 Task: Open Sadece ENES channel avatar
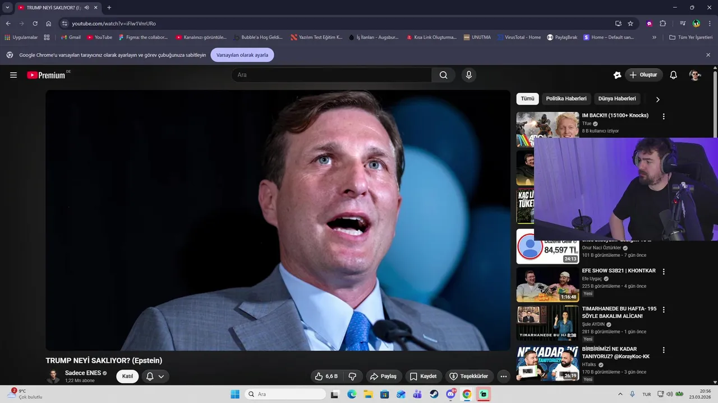pos(53,376)
